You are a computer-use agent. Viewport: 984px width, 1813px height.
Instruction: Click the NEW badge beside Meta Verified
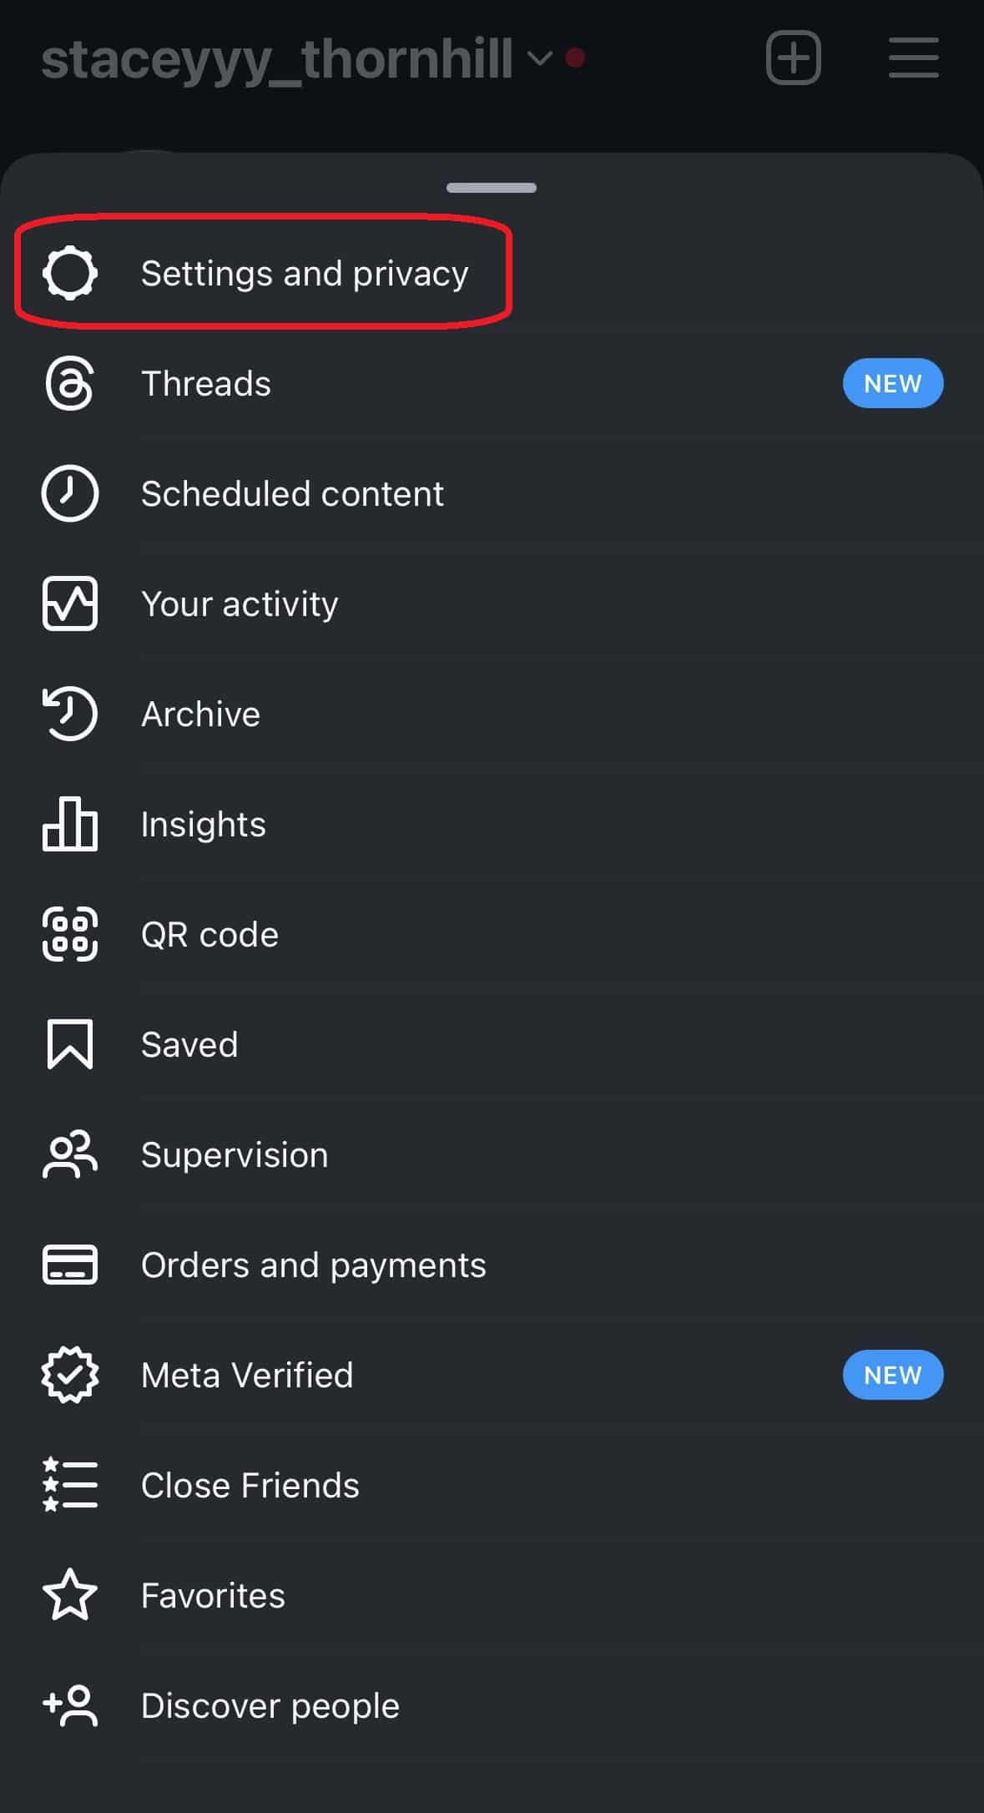(x=892, y=1375)
